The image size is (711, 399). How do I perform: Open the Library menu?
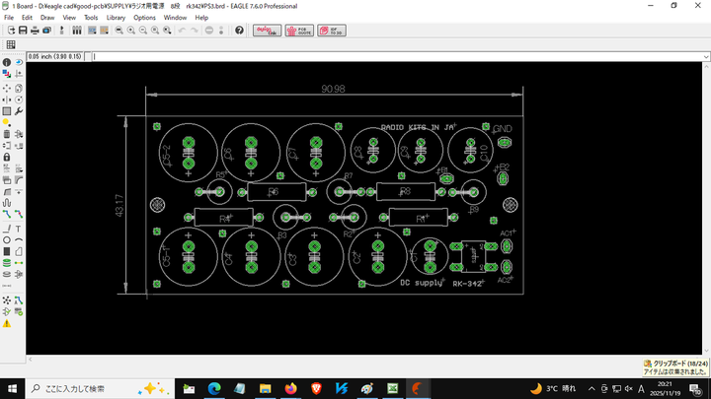coord(116,18)
